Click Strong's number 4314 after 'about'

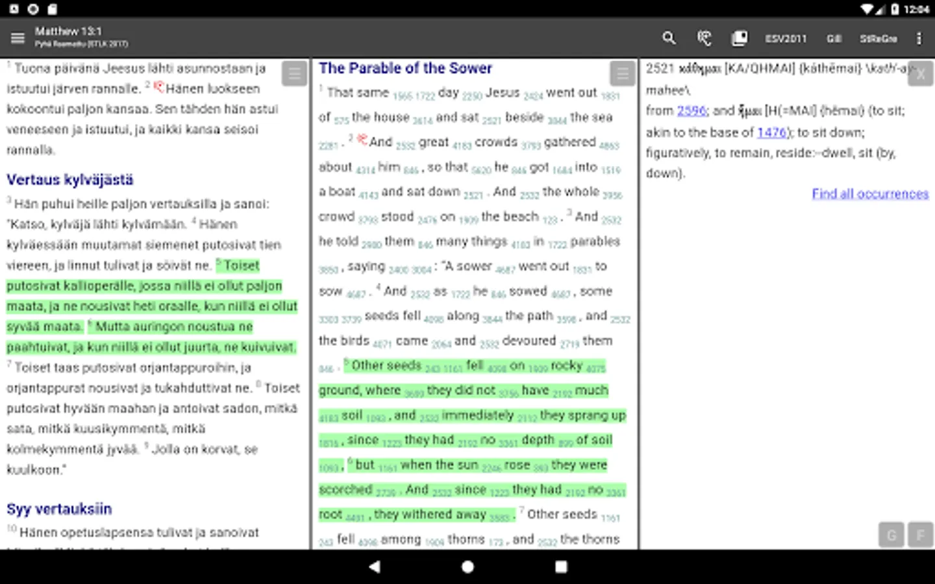366,171
